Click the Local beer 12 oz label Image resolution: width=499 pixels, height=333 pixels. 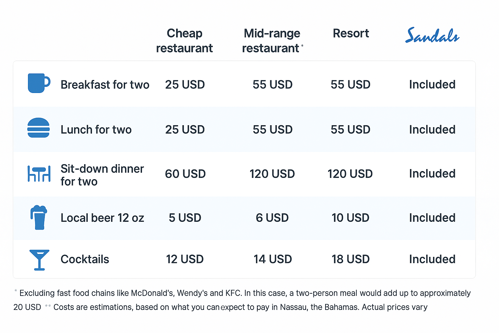pos(102,218)
